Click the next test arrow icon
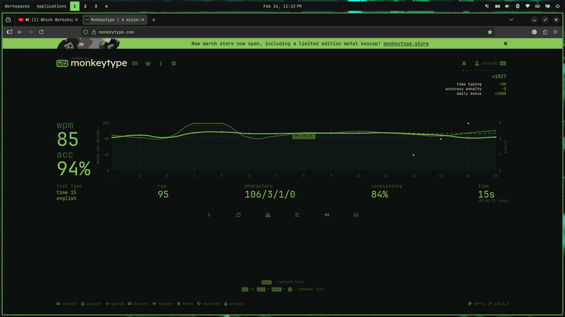The height and width of the screenshot is (317, 565). pos(209,215)
